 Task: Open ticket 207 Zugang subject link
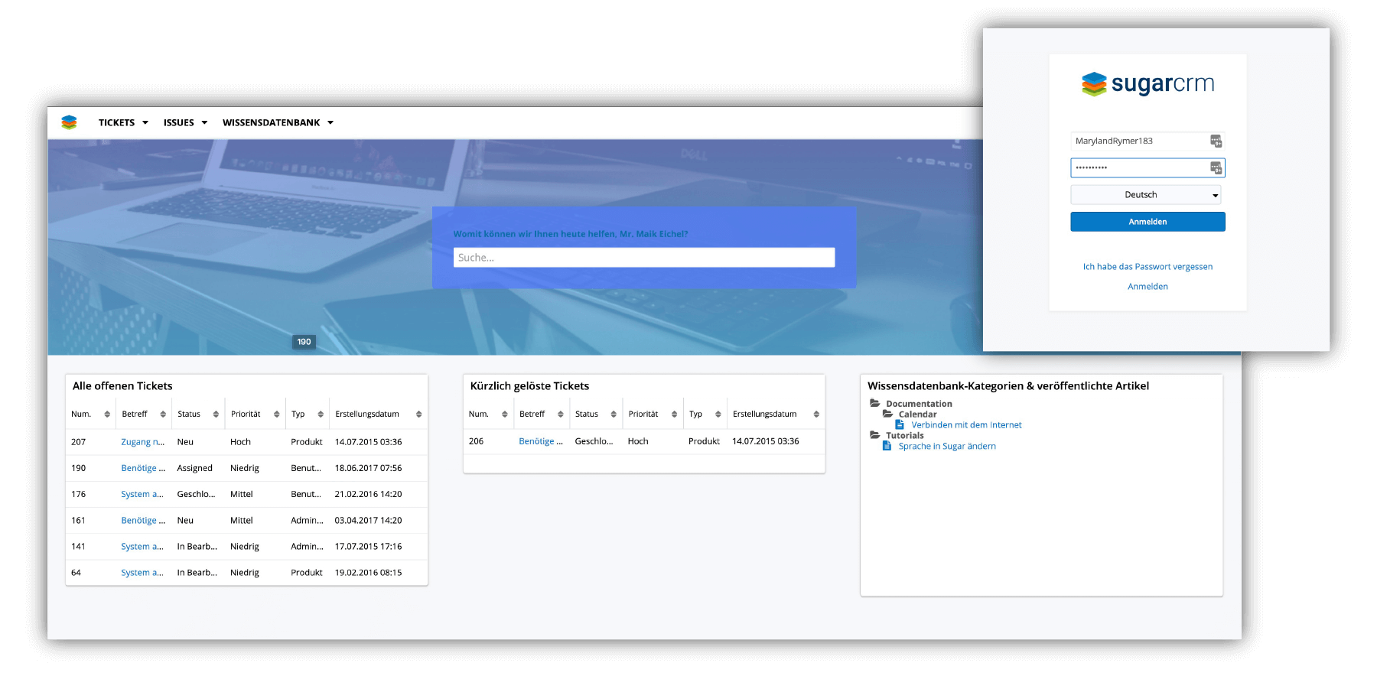[x=142, y=442]
